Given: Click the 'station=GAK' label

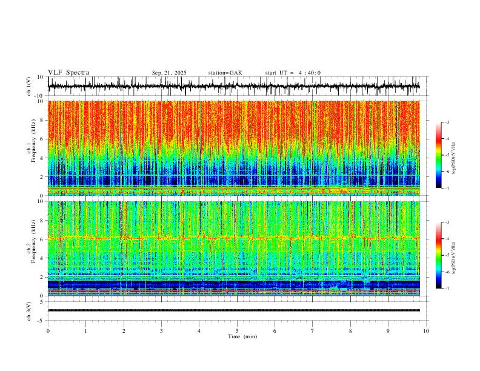Looking at the screenshot, I should click(225, 73).
